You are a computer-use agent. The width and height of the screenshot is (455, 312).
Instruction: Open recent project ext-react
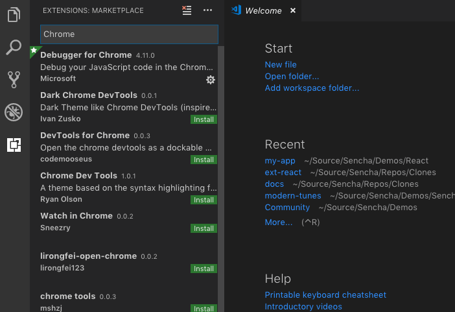(x=283, y=173)
